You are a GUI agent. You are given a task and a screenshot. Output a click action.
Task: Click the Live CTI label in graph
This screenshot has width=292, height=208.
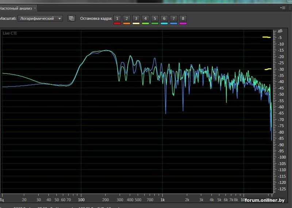coord(10,33)
